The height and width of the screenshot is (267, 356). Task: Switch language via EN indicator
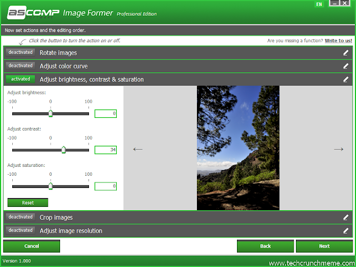[x=319, y=4]
